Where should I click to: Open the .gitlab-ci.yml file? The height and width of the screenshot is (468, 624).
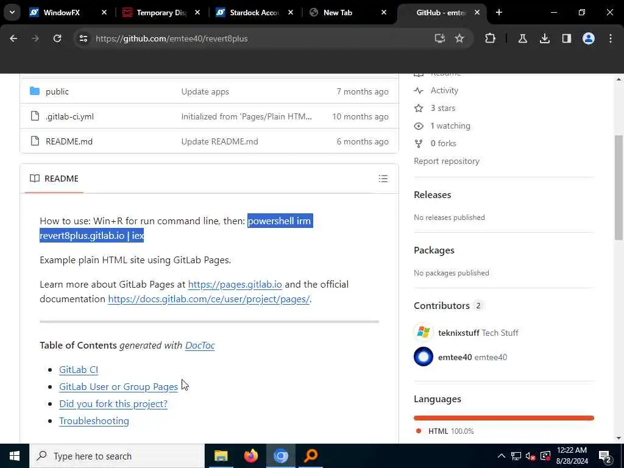point(69,116)
